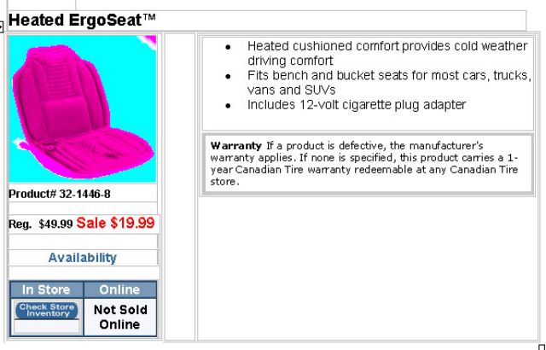This screenshot has height=350, width=546.
Task: Click the trademark symbol after ErgoSeat
Action: [147, 18]
